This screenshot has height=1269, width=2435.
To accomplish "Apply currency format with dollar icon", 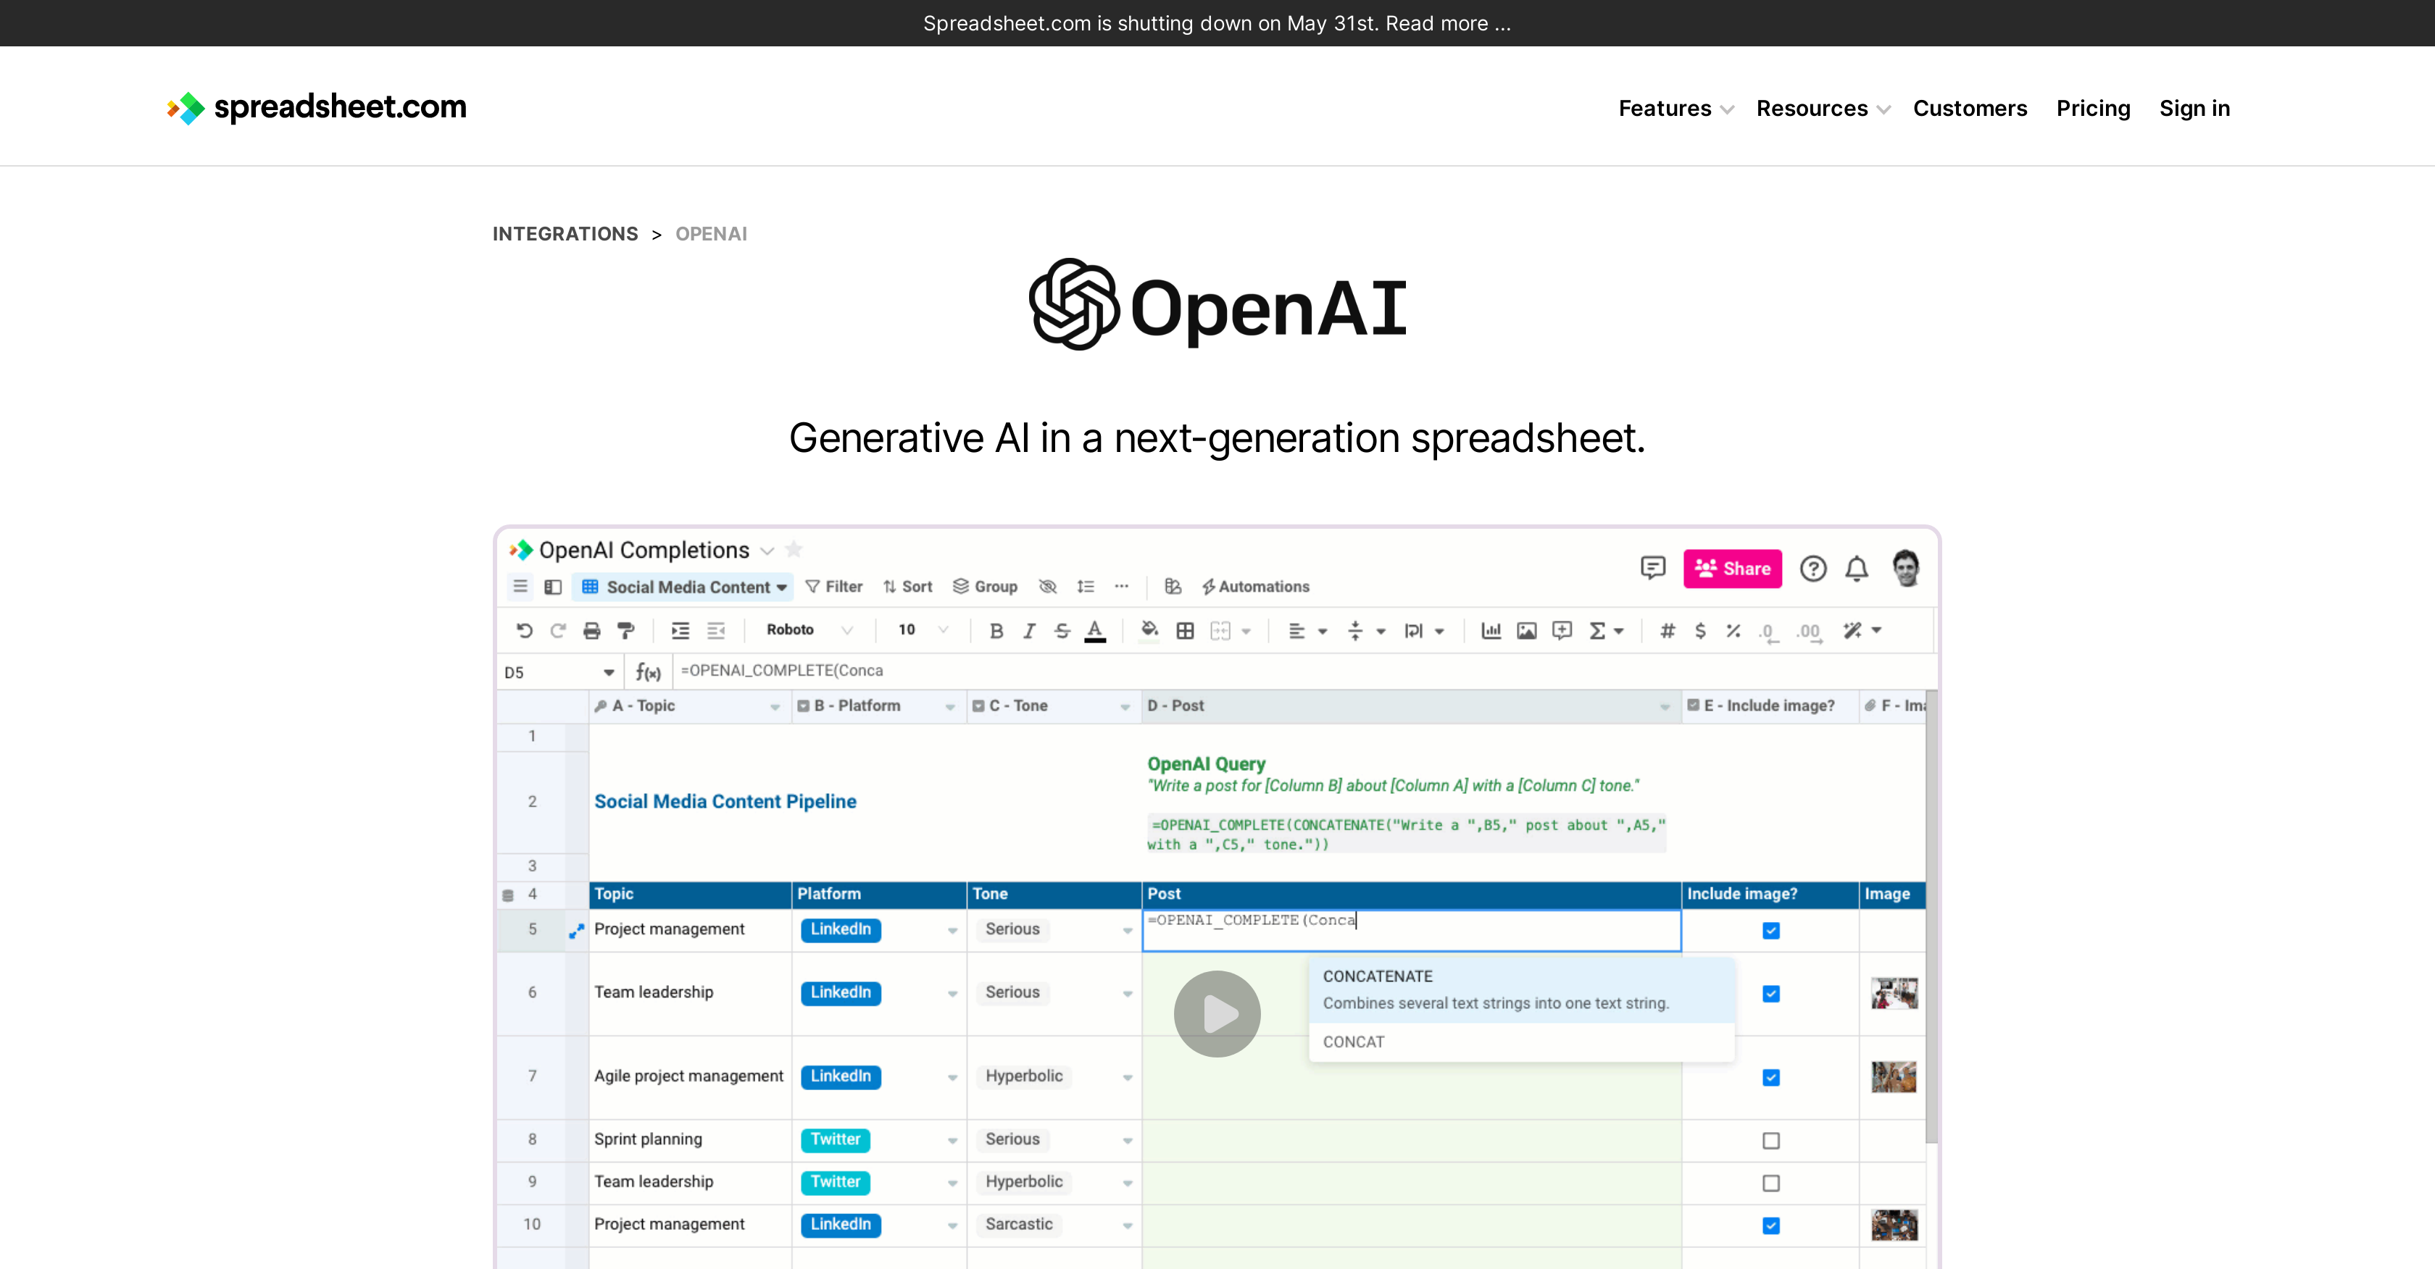I will pos(1701,630).
